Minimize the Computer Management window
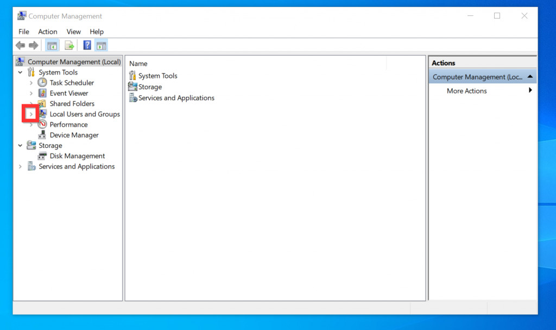This screenshot has height=330, width=556. 470,16
